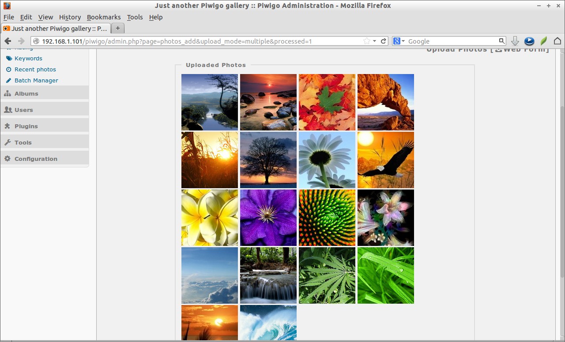
Task: Click the green leaf toolbar icon
Action: click(543, 41)
